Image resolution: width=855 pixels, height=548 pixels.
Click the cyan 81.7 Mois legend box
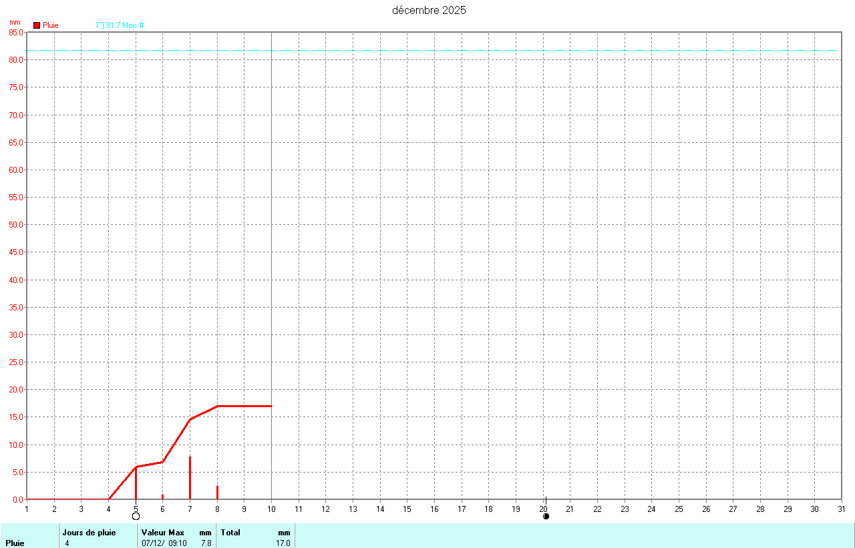coord(100,25)
